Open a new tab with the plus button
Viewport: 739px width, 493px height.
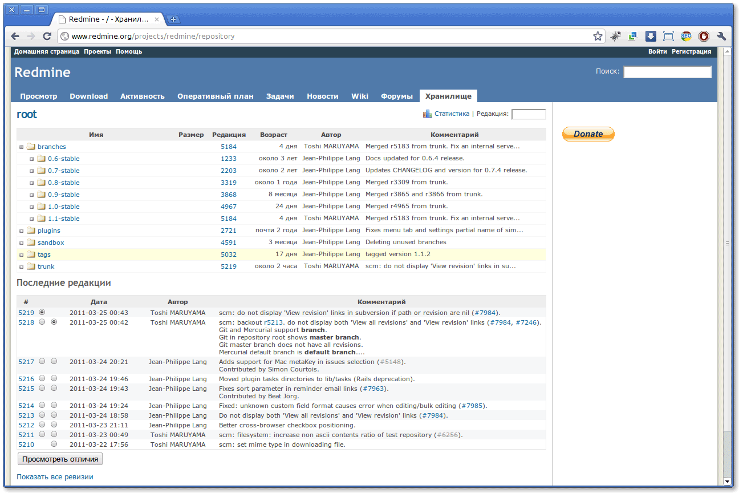coord(173,19)
